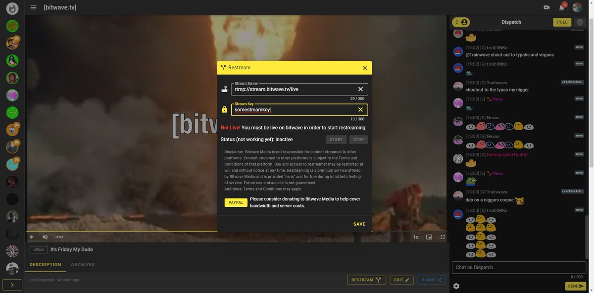
Task: Select the DESCRIPTION tab
Action: [x=45, y=264]
